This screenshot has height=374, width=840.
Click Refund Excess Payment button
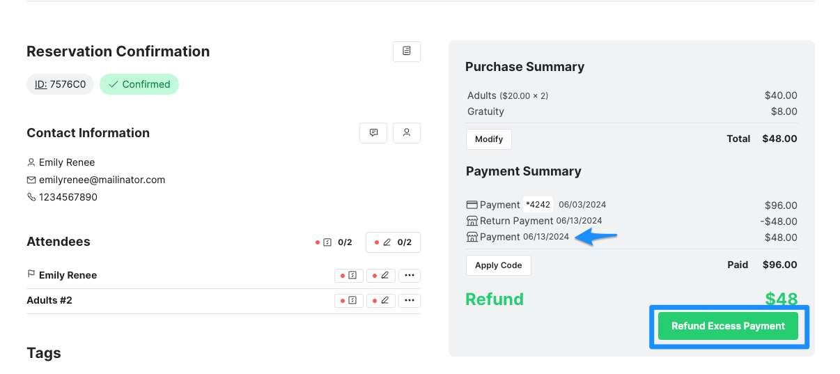pos(728,326)
